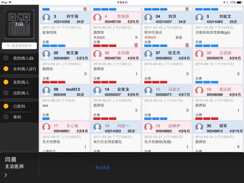Tap the clock 下午3:11
This screenshot has width=244, height=183.
[122, 2]
